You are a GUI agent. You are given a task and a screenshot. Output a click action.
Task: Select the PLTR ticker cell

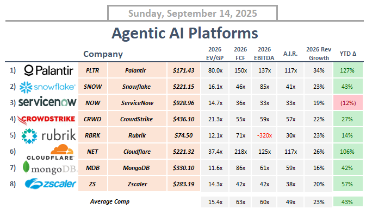point(92,70)
